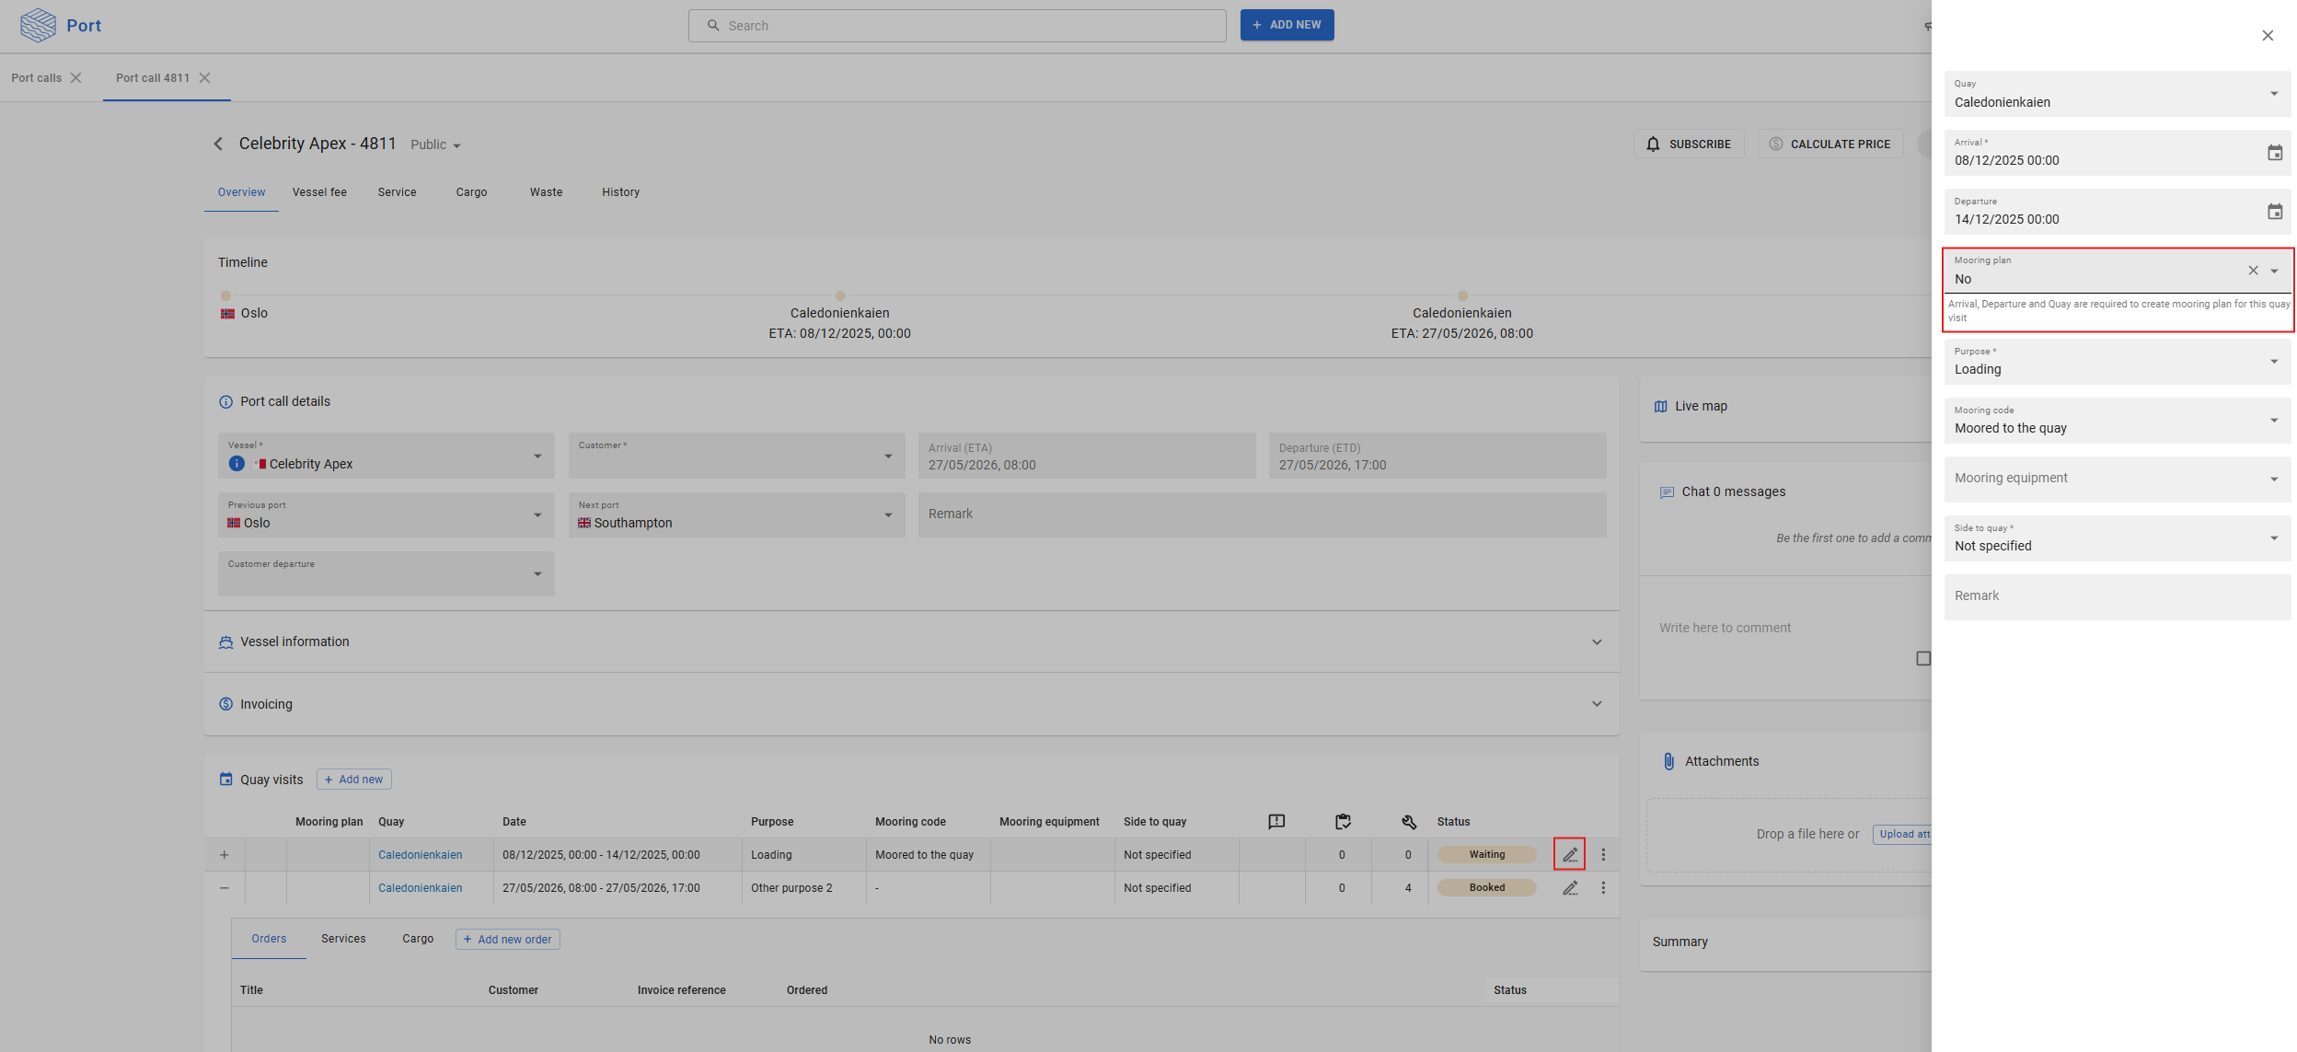
Task: Go back using the arrow beside Celebrity Apex
Action: tap(218, 144)
